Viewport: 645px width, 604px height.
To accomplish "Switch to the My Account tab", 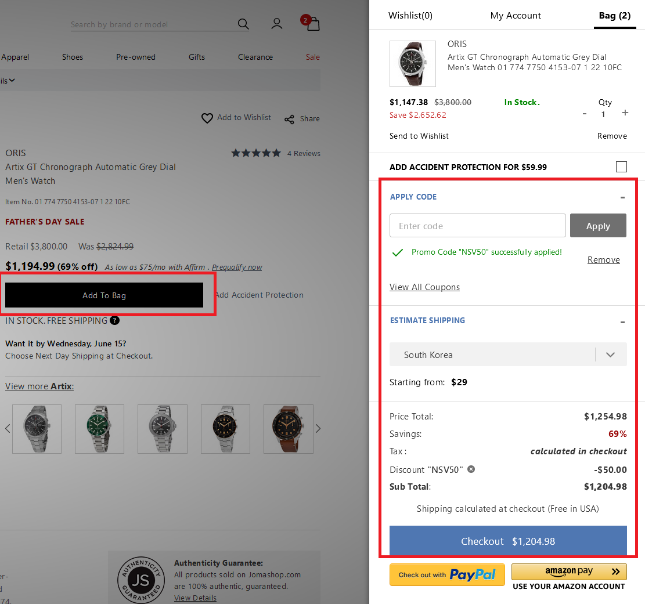I will (x=516, y=16).
